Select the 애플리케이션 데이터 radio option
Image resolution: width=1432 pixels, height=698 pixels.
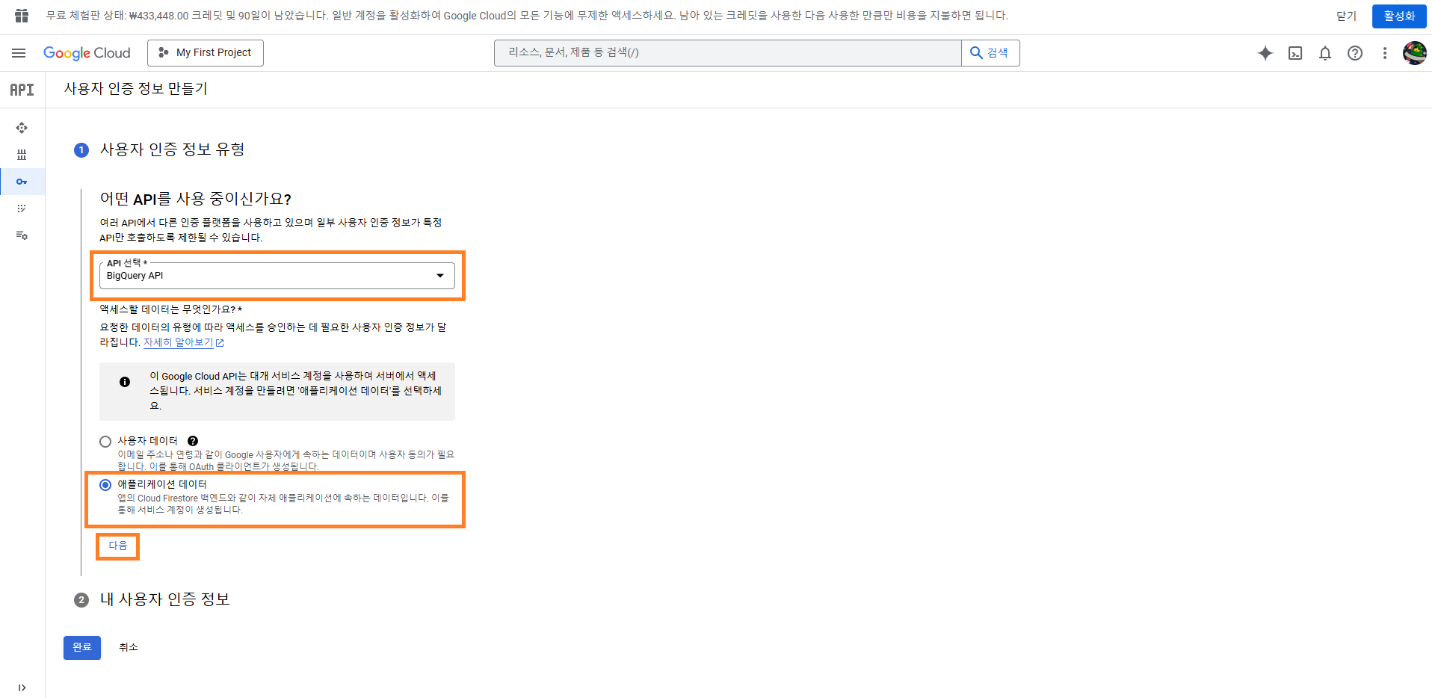pyautogui.click(x=105, y=485)
